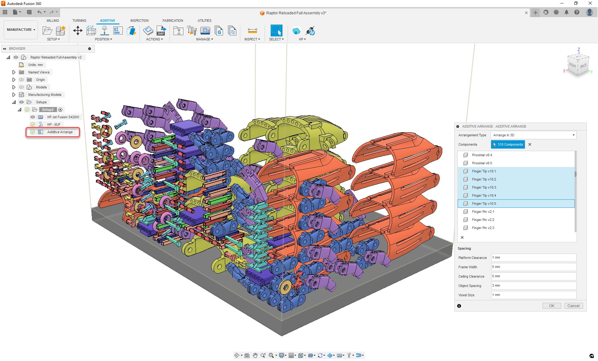This screenshot has width=598, height=361.
Task: Toggle visibility of Models folder
Action: 21,87
